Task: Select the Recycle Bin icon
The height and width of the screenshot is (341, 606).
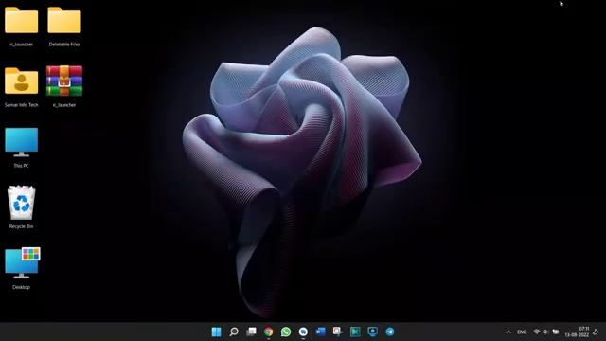Action: (21, 203)
